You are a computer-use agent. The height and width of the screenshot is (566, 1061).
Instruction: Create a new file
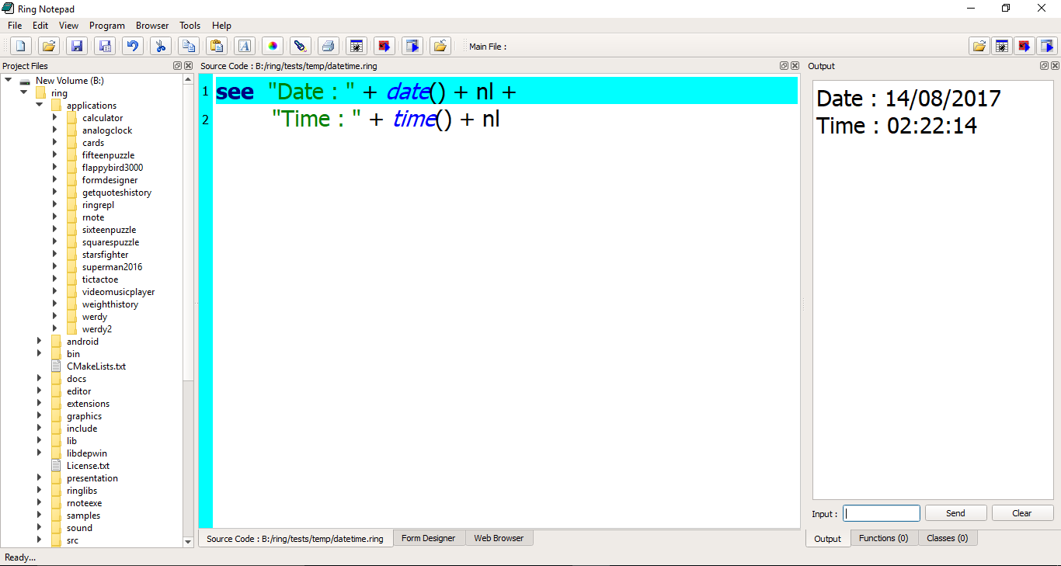tap(21, 46)
